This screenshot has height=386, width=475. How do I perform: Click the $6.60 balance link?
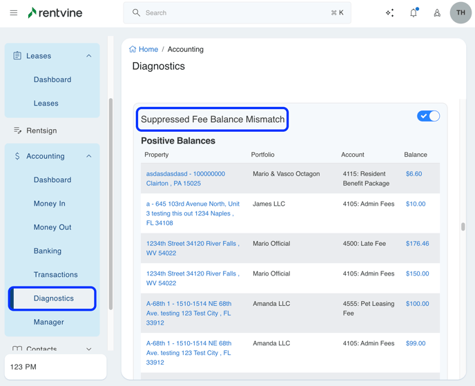click(414, 174)
